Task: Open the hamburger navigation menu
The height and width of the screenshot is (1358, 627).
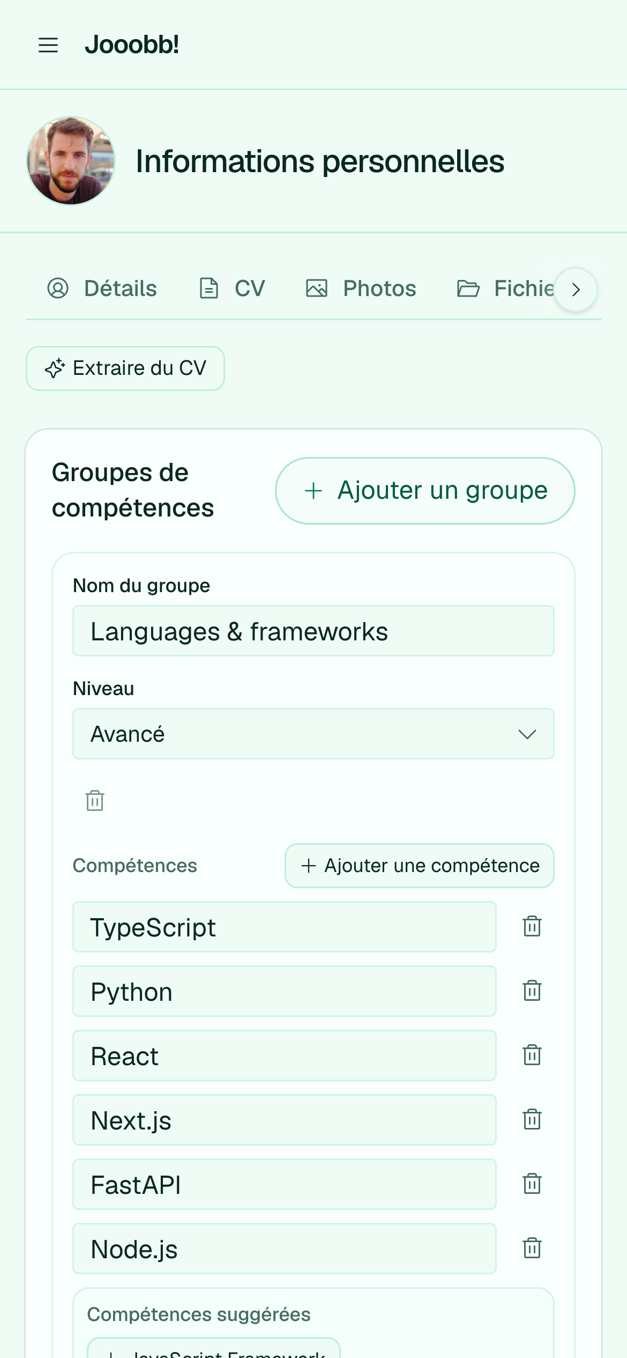Action: (x=48, y=45)
